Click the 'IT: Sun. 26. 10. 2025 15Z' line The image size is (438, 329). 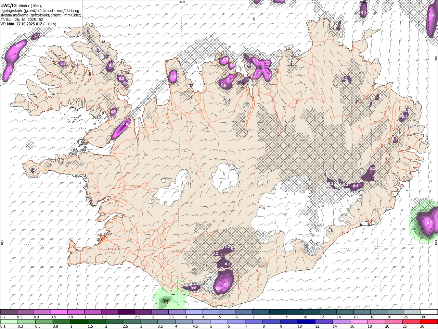[x=22, y=20]
